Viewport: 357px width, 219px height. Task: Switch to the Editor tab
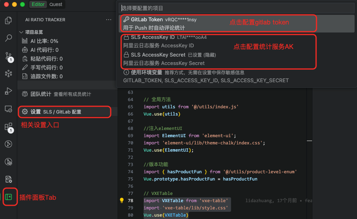38,4
